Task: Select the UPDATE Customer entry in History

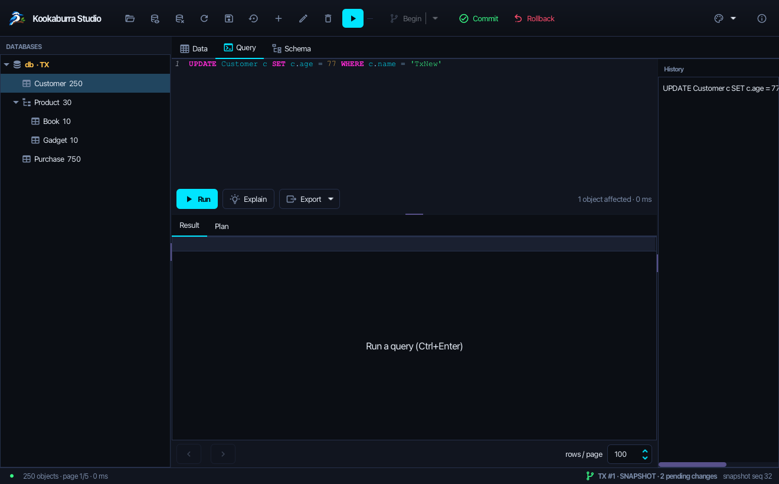Action: click(x=719, y=88)
